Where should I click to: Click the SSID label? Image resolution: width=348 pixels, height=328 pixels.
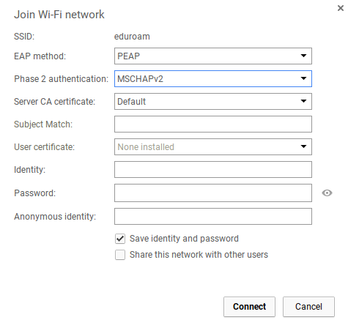click(x=24, y=37)
